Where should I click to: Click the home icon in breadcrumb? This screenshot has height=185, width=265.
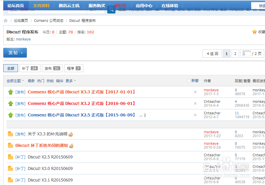point(6,21)
